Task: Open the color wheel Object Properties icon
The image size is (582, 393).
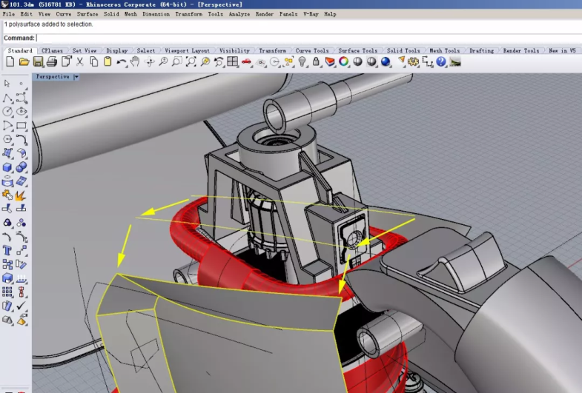Action: [x=344, y=61]
